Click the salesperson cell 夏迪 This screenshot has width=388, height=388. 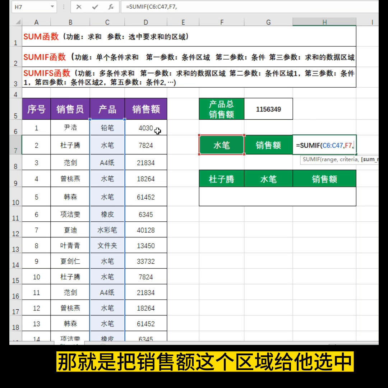coord(70,230)
